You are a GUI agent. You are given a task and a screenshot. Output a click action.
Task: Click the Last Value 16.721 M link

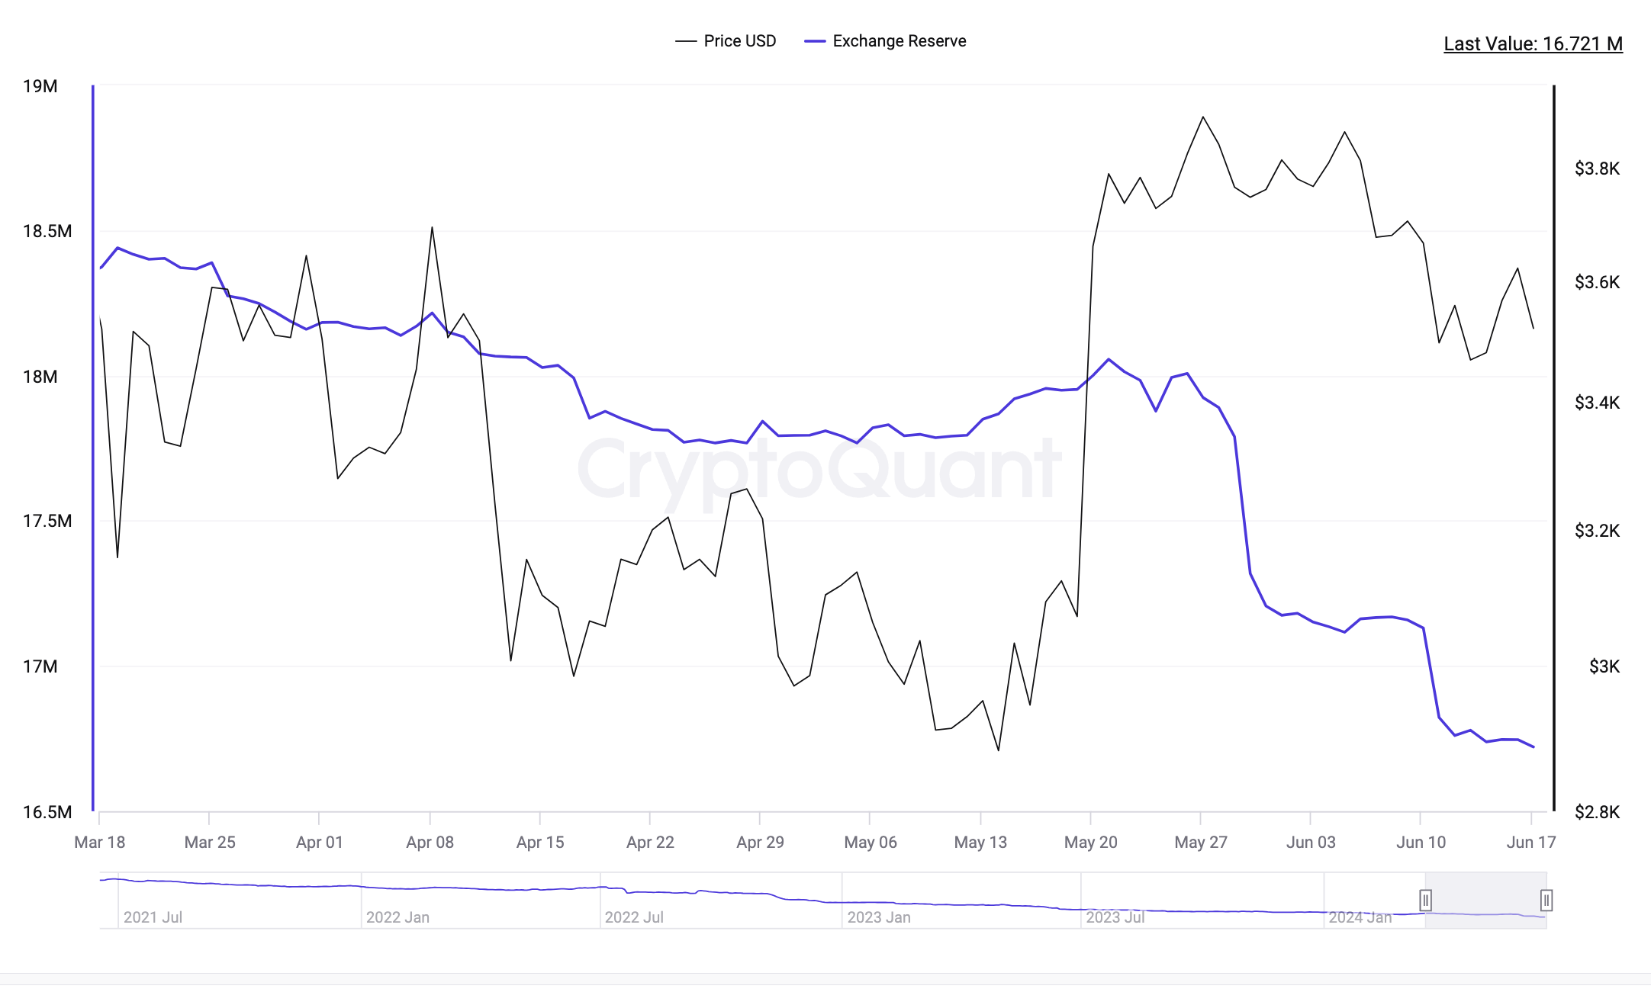tap(1533, 43)
